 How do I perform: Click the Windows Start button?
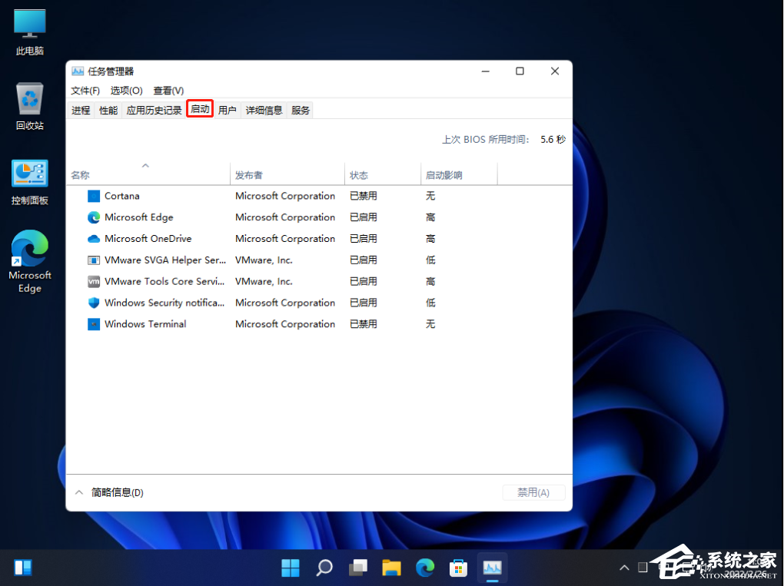point(290,568)
